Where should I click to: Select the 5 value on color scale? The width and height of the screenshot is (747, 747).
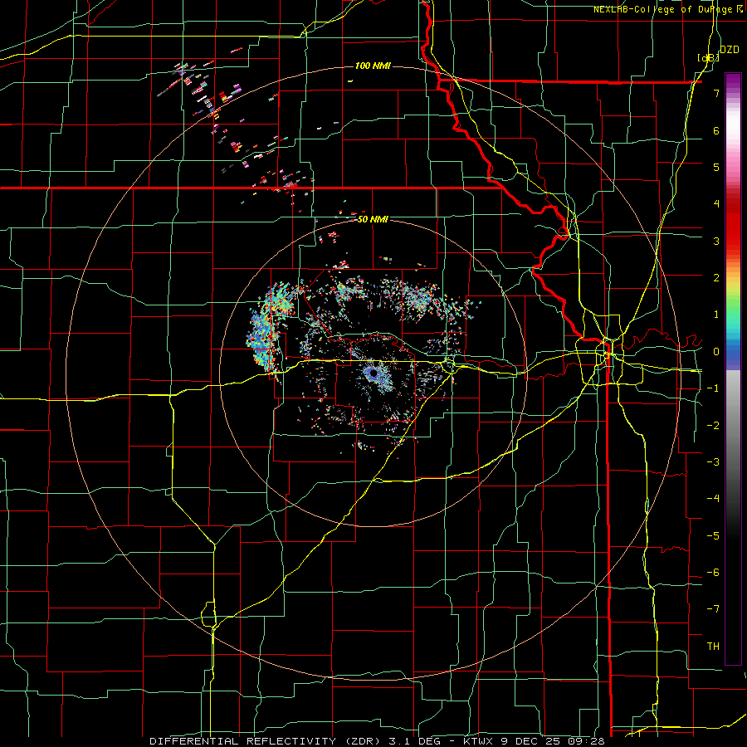(716, 167)
